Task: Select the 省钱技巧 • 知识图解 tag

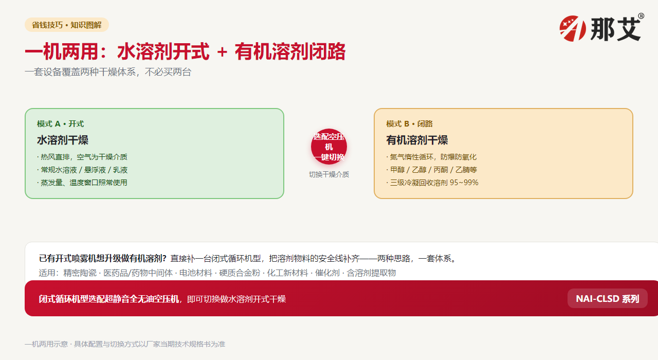Action: pos(67,25)
